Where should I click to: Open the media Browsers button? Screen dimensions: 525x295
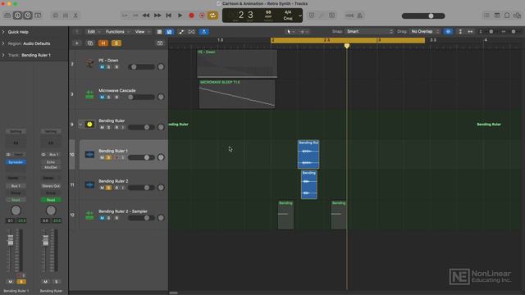518,16
